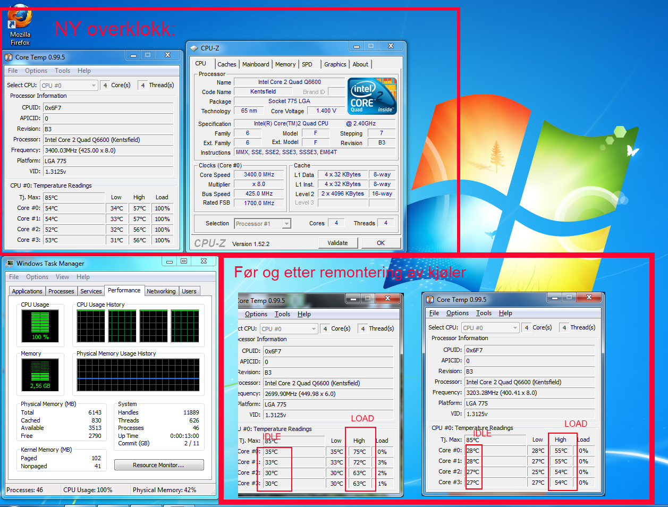Open the Networking tab in Task Manager
The width and height of the screenshot is (668, 507).
click(161, 291)
